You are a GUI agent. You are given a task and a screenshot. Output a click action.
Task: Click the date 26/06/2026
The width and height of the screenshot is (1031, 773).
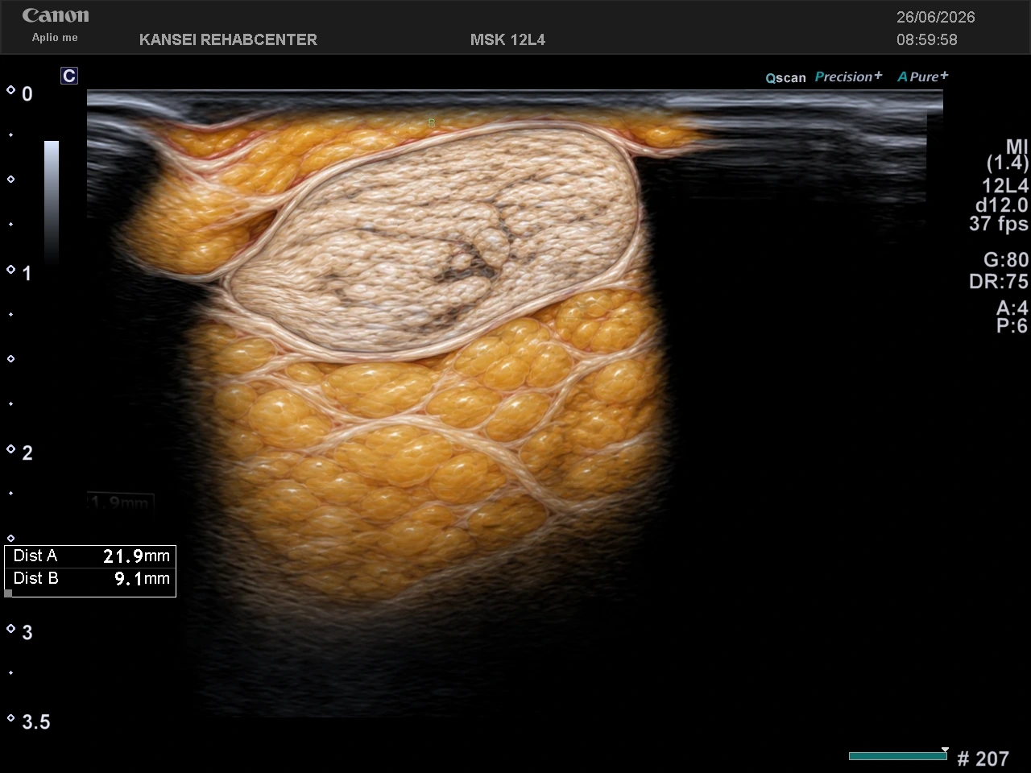936,17
